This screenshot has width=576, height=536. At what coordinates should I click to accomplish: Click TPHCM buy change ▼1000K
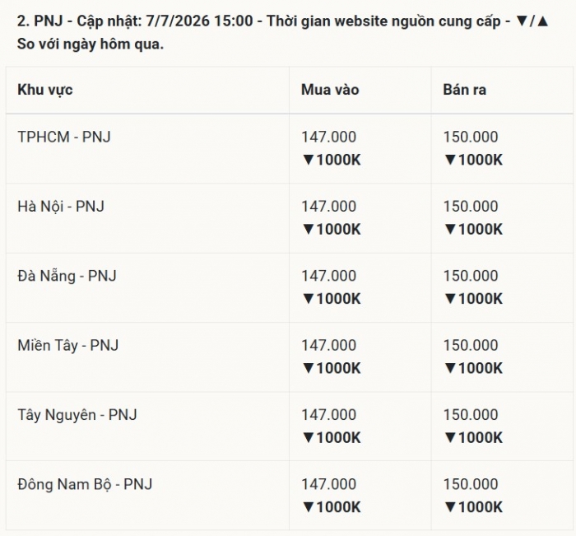click(x=332, y=160)
